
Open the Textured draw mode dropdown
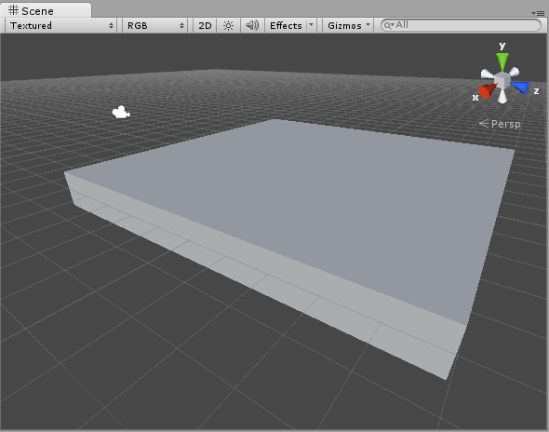61,25
